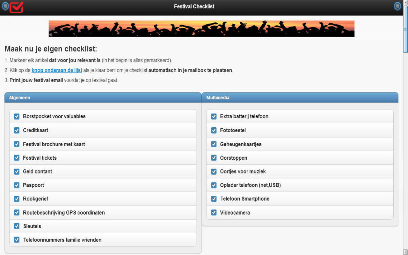408x255 pixels.
Task: Uncheck the Rookgerief item
Action: tap(17, 199)
